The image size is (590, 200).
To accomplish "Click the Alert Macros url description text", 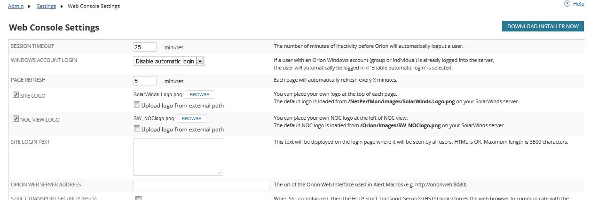I will tap(370, 185).
